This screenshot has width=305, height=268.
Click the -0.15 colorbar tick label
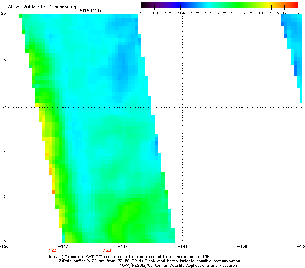coord(246,13)
